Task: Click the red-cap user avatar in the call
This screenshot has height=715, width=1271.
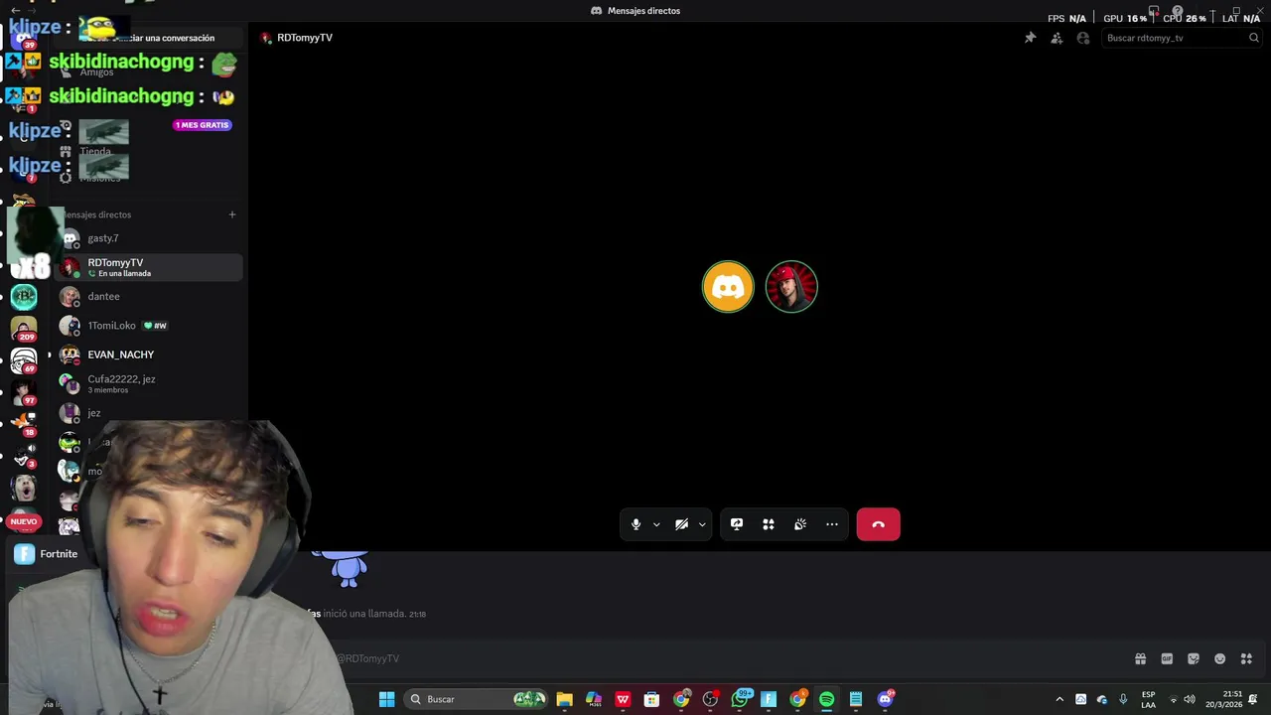Action: click(791, 287)
